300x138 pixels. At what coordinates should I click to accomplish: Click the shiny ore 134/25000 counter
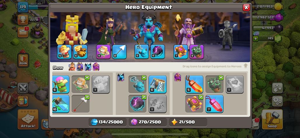point(107,122)
